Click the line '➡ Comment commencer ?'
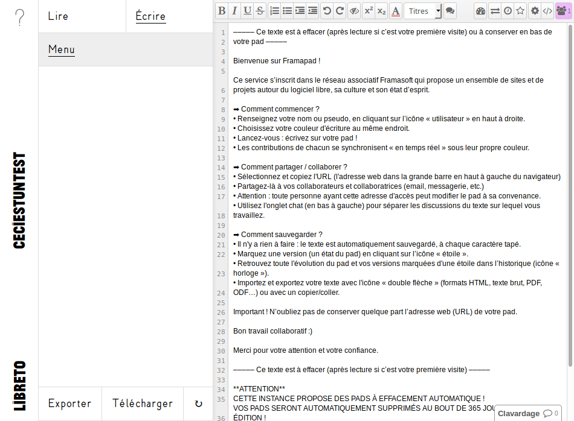The height and width of the screenshot is (421, 574). pyautogui.click(x=276, y=109)
